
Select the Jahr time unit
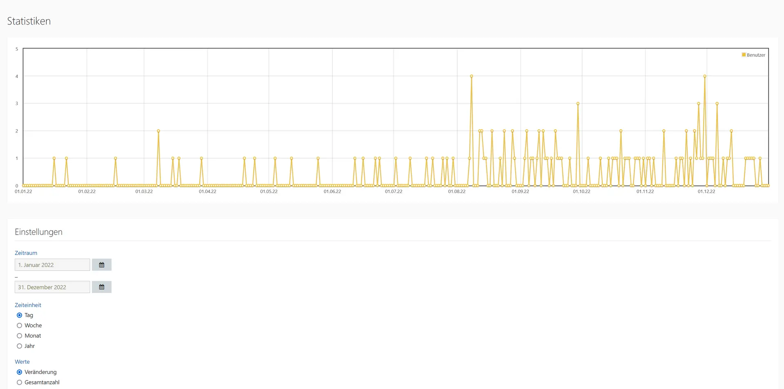point(19,346)
